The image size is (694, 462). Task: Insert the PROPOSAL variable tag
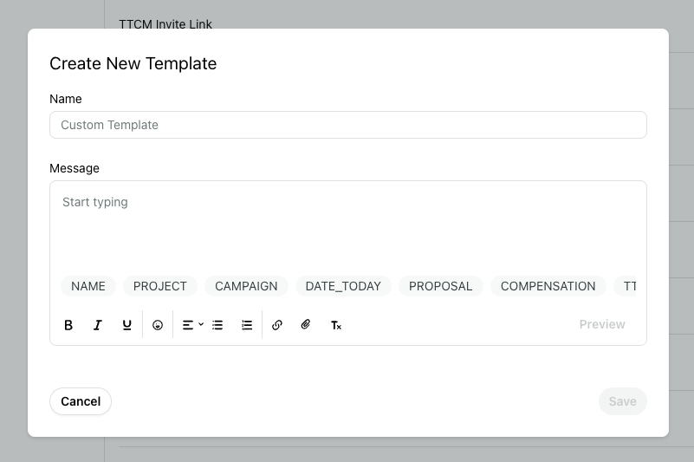[440, 286]
